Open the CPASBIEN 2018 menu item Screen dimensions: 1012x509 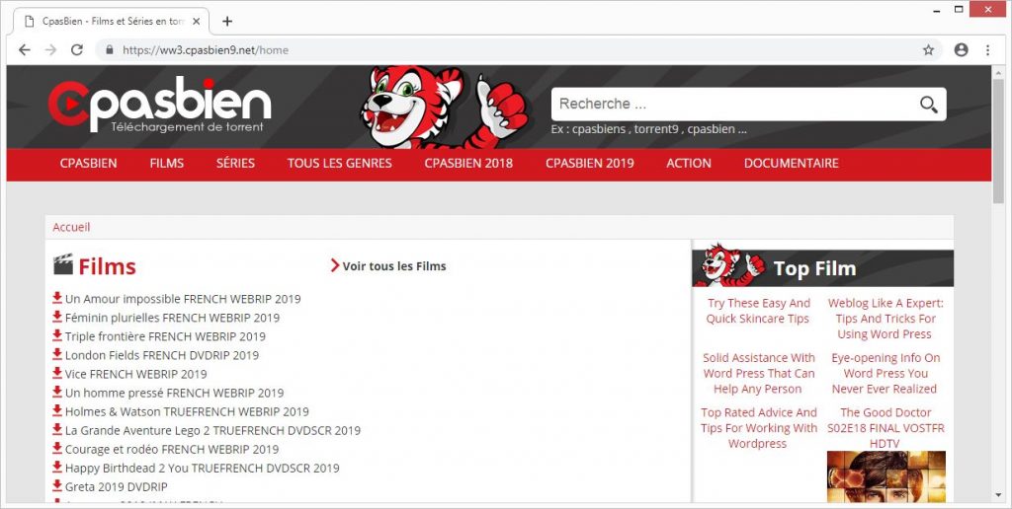click(x=468, y=163)
